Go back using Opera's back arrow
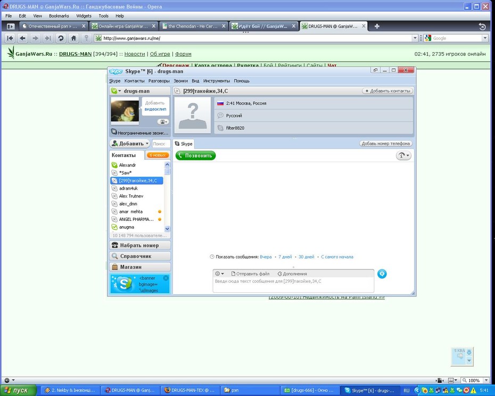The image size is (495, 396). [x=22, y=38]
